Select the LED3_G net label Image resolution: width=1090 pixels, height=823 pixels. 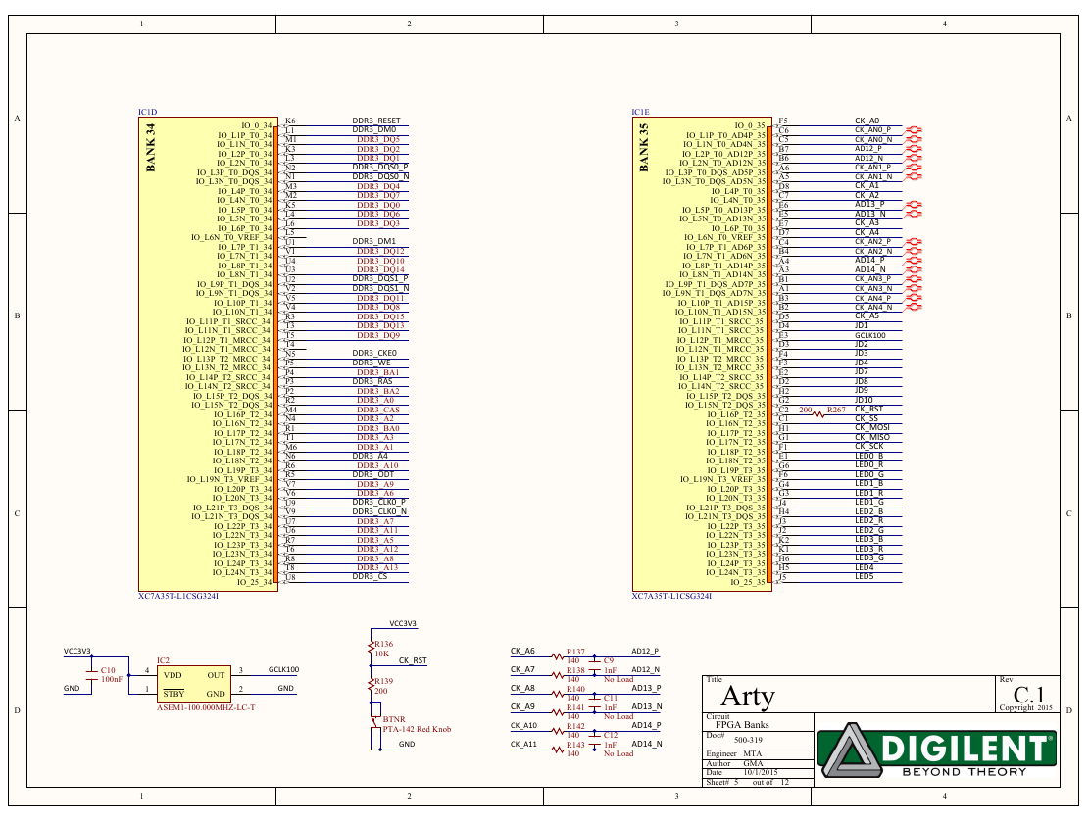868,558
